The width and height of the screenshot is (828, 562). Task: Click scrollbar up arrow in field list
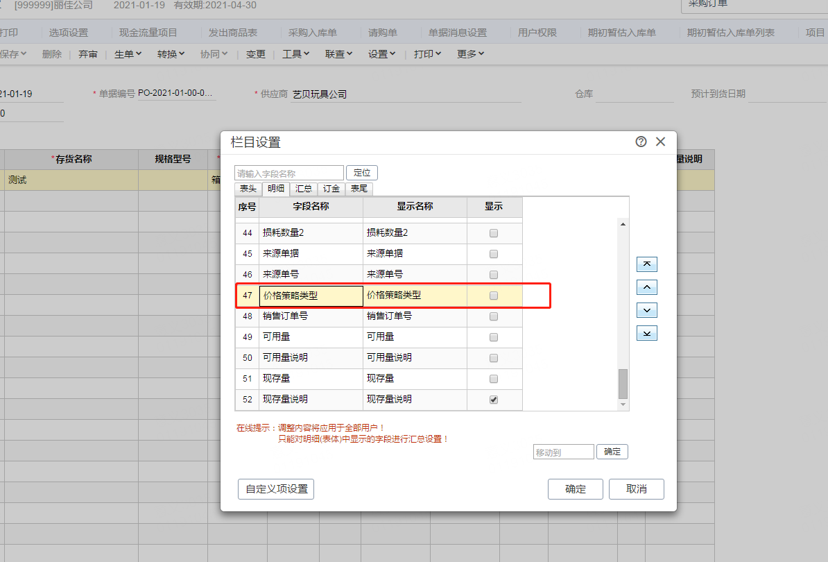point(623,224)
